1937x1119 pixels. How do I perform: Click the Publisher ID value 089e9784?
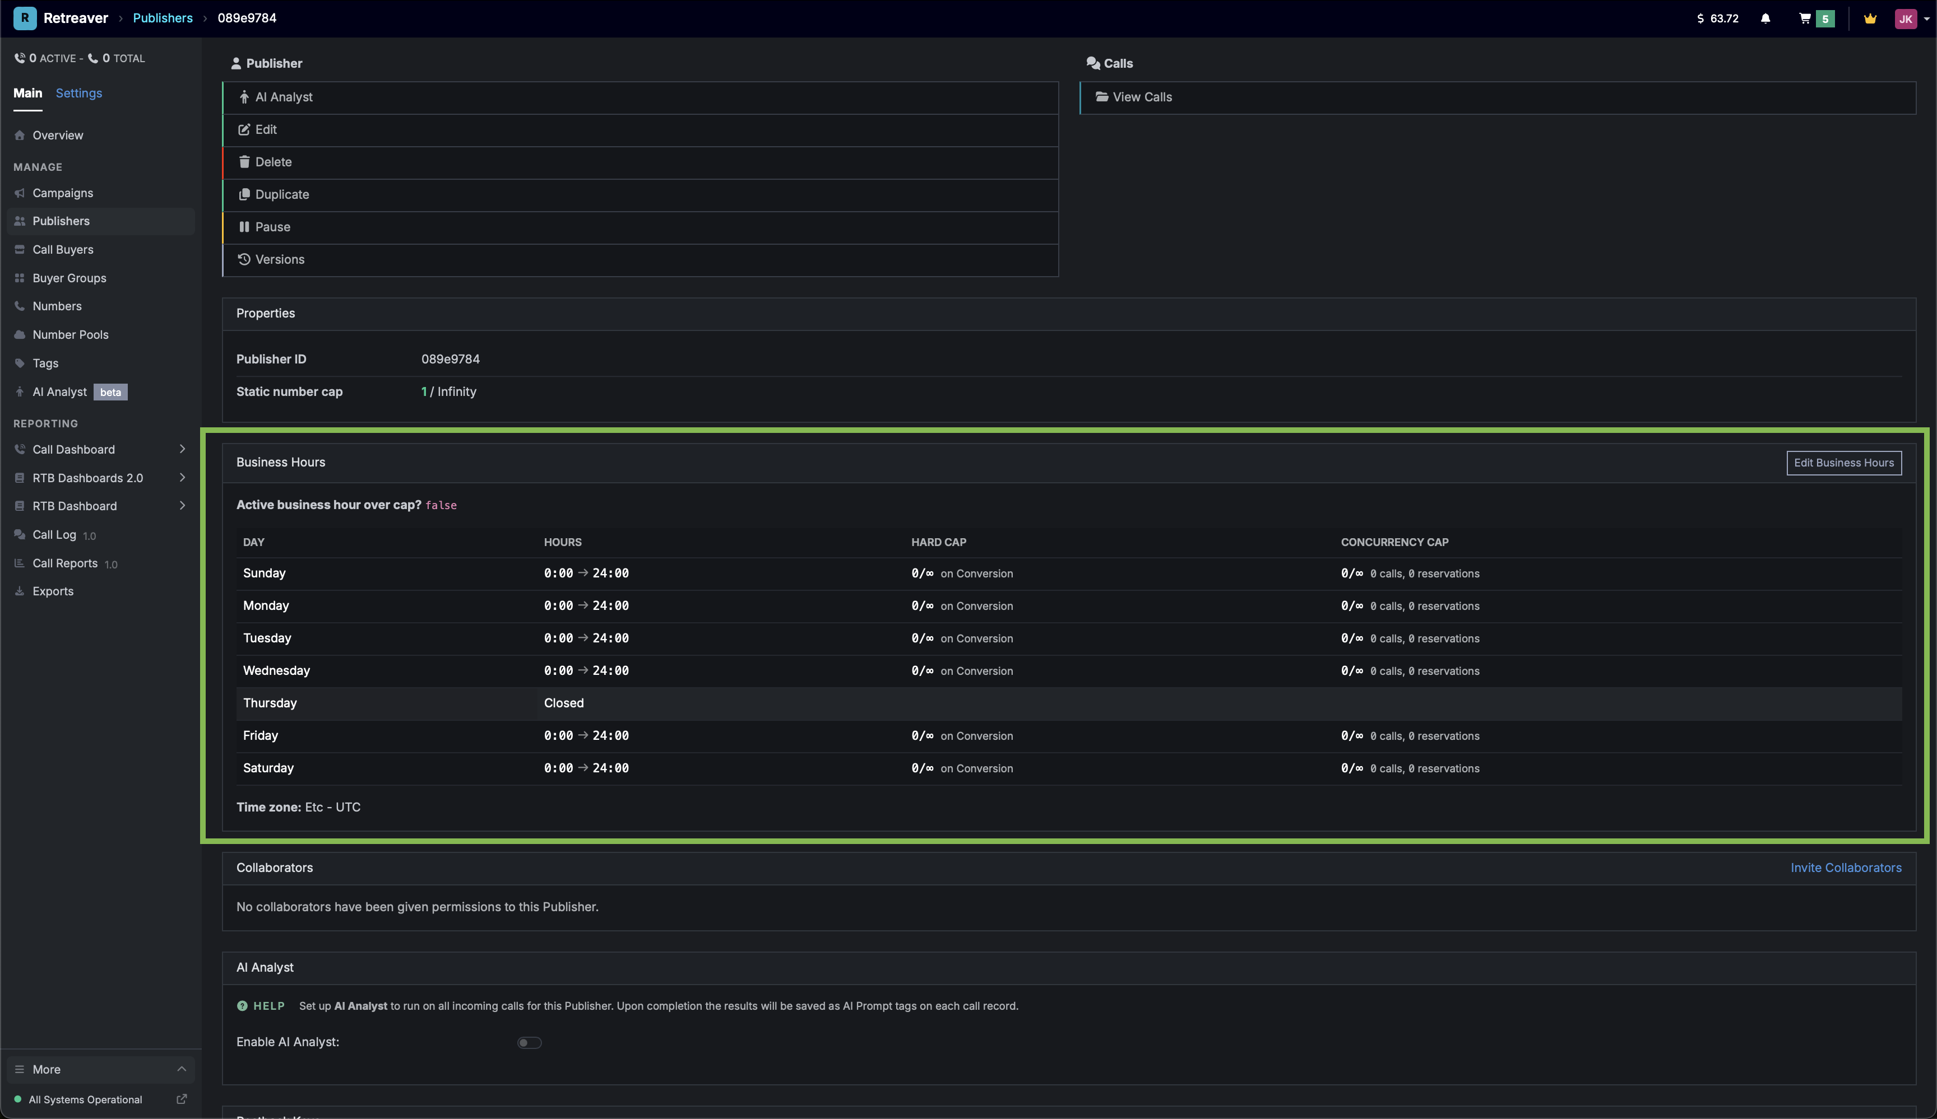click(x=451, y=360)
